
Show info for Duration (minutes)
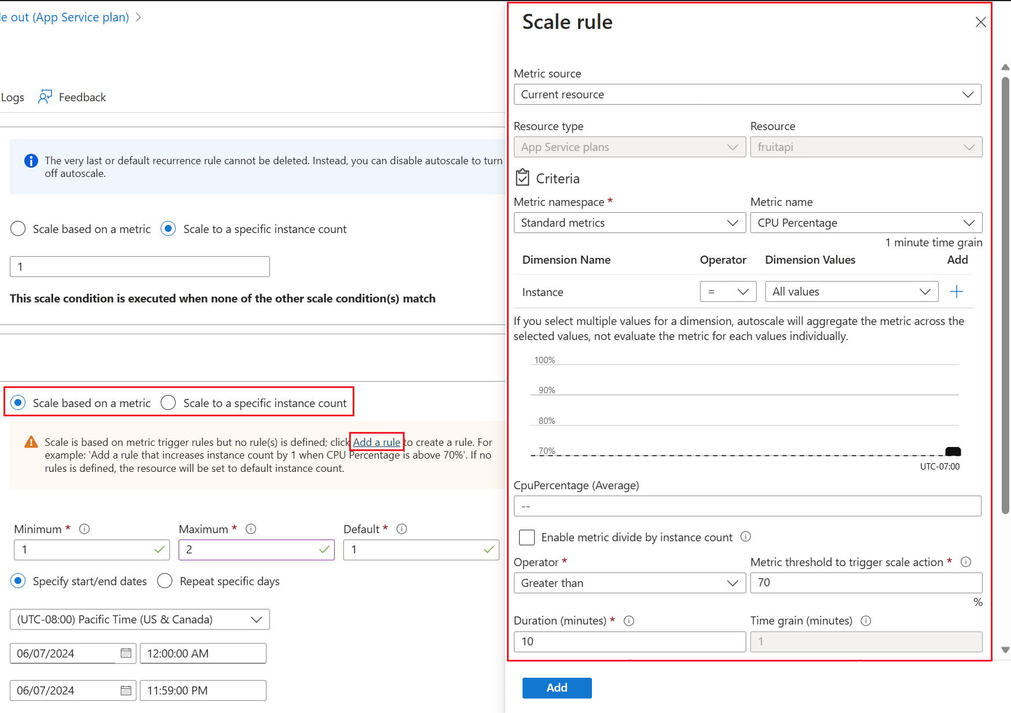click(x=629, y=620)
